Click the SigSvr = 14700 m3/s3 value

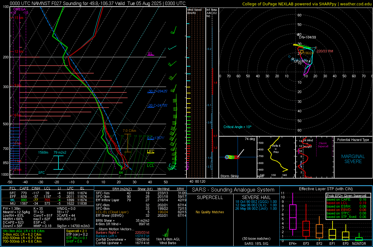coord(73,226)
